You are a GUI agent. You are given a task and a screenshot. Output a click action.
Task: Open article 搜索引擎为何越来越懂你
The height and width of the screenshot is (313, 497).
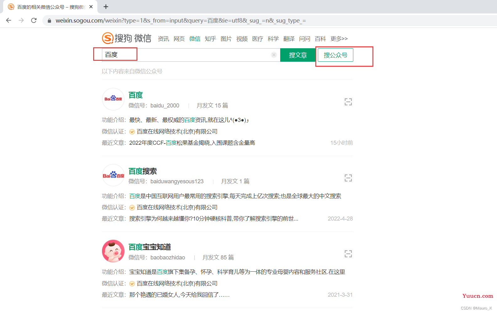(214, 219)
